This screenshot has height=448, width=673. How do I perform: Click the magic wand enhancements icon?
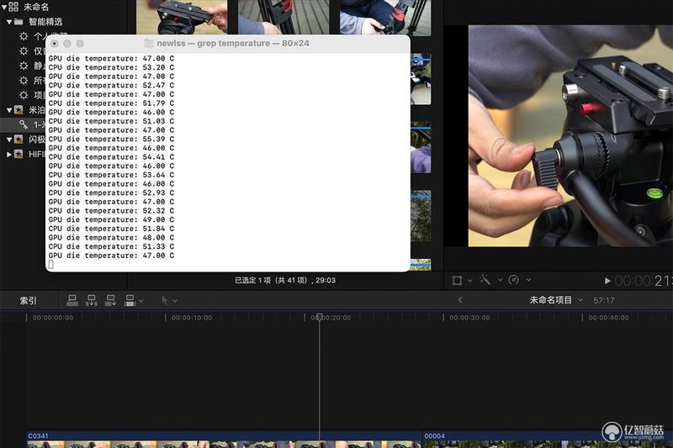click(485, 280)
